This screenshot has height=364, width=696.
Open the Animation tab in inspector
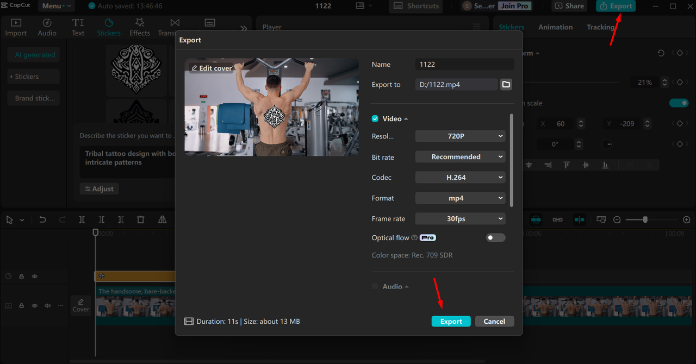(x=555, y=27)
